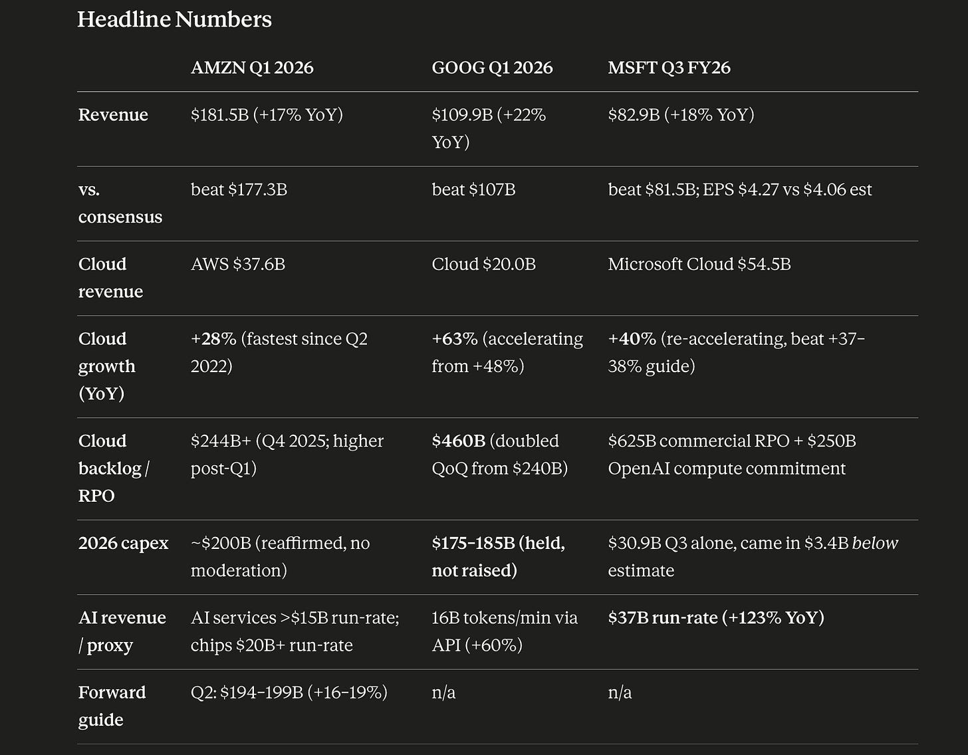The width and height of the screenshot is (968, 755).
Task: Click the '$109.9B (+22% YoY)' cell
Action: coord(489,128)
